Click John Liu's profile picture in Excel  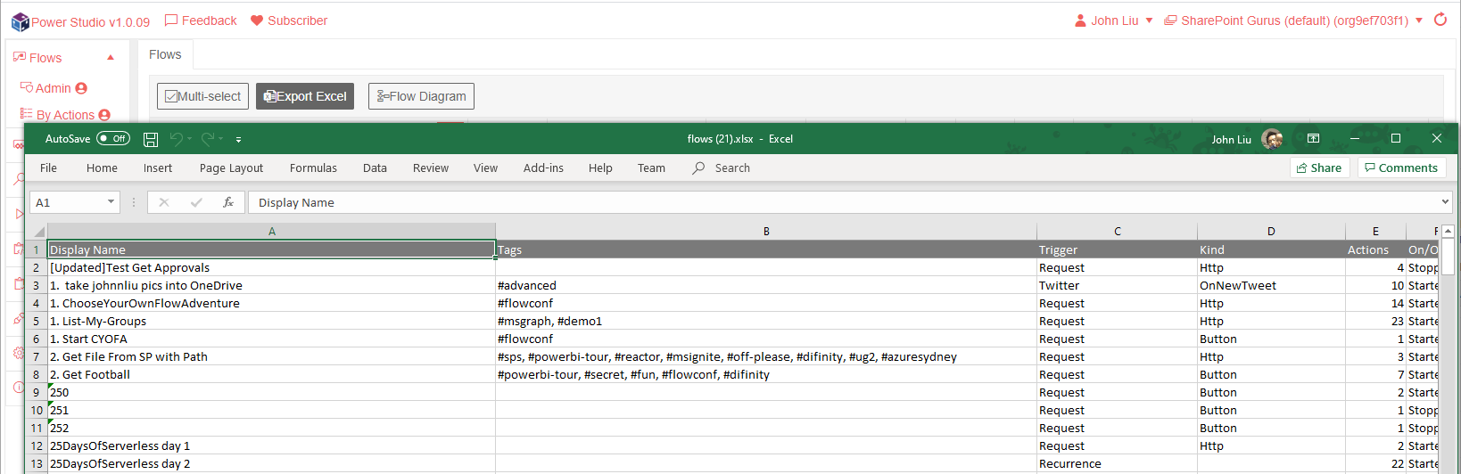(1272, 139)
